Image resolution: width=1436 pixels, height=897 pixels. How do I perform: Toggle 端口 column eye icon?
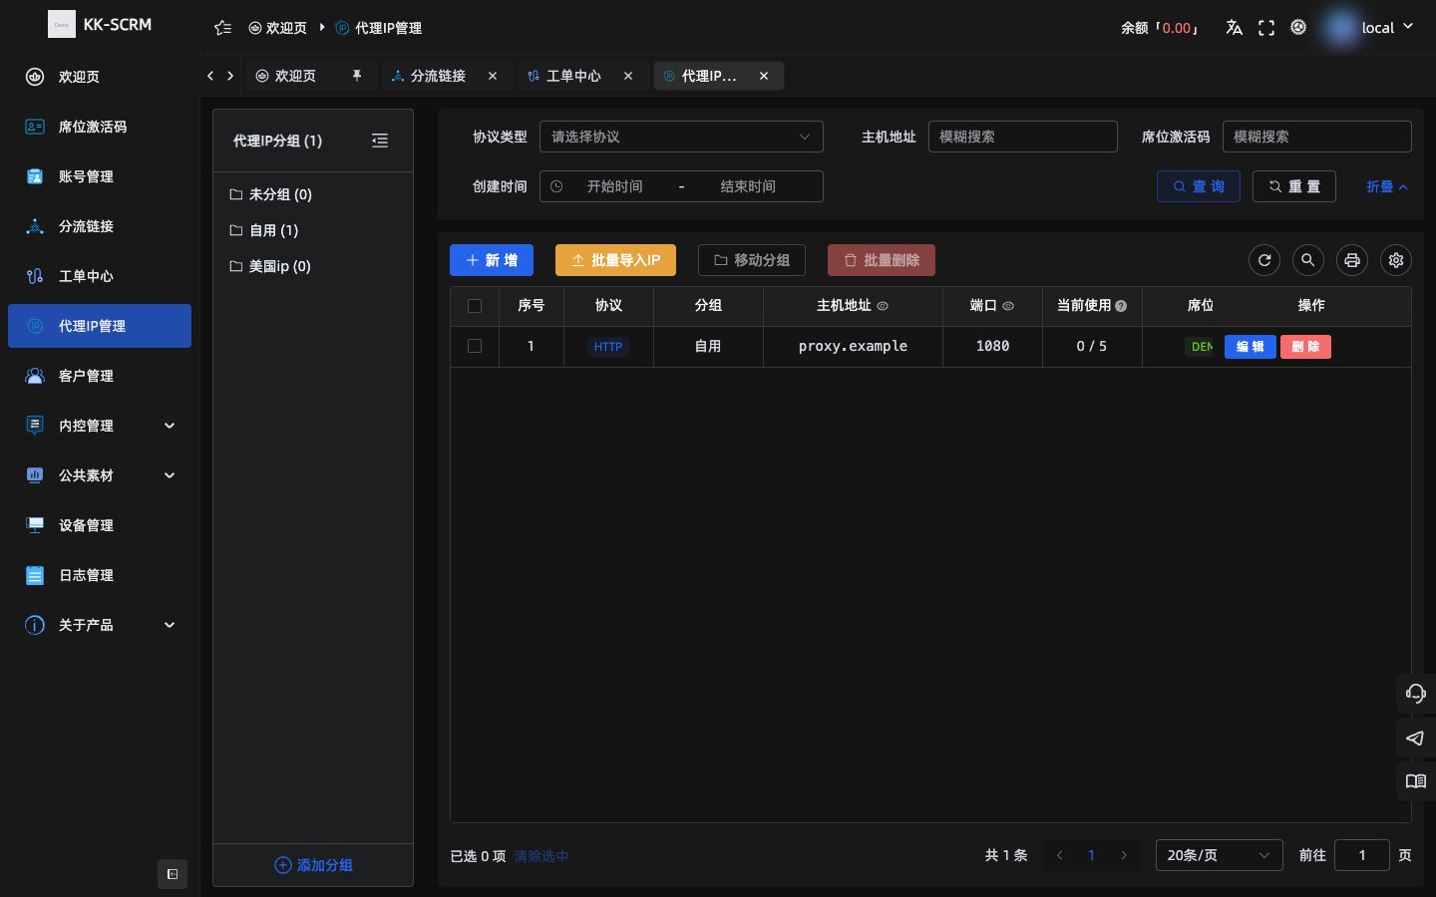(1008, 306)
